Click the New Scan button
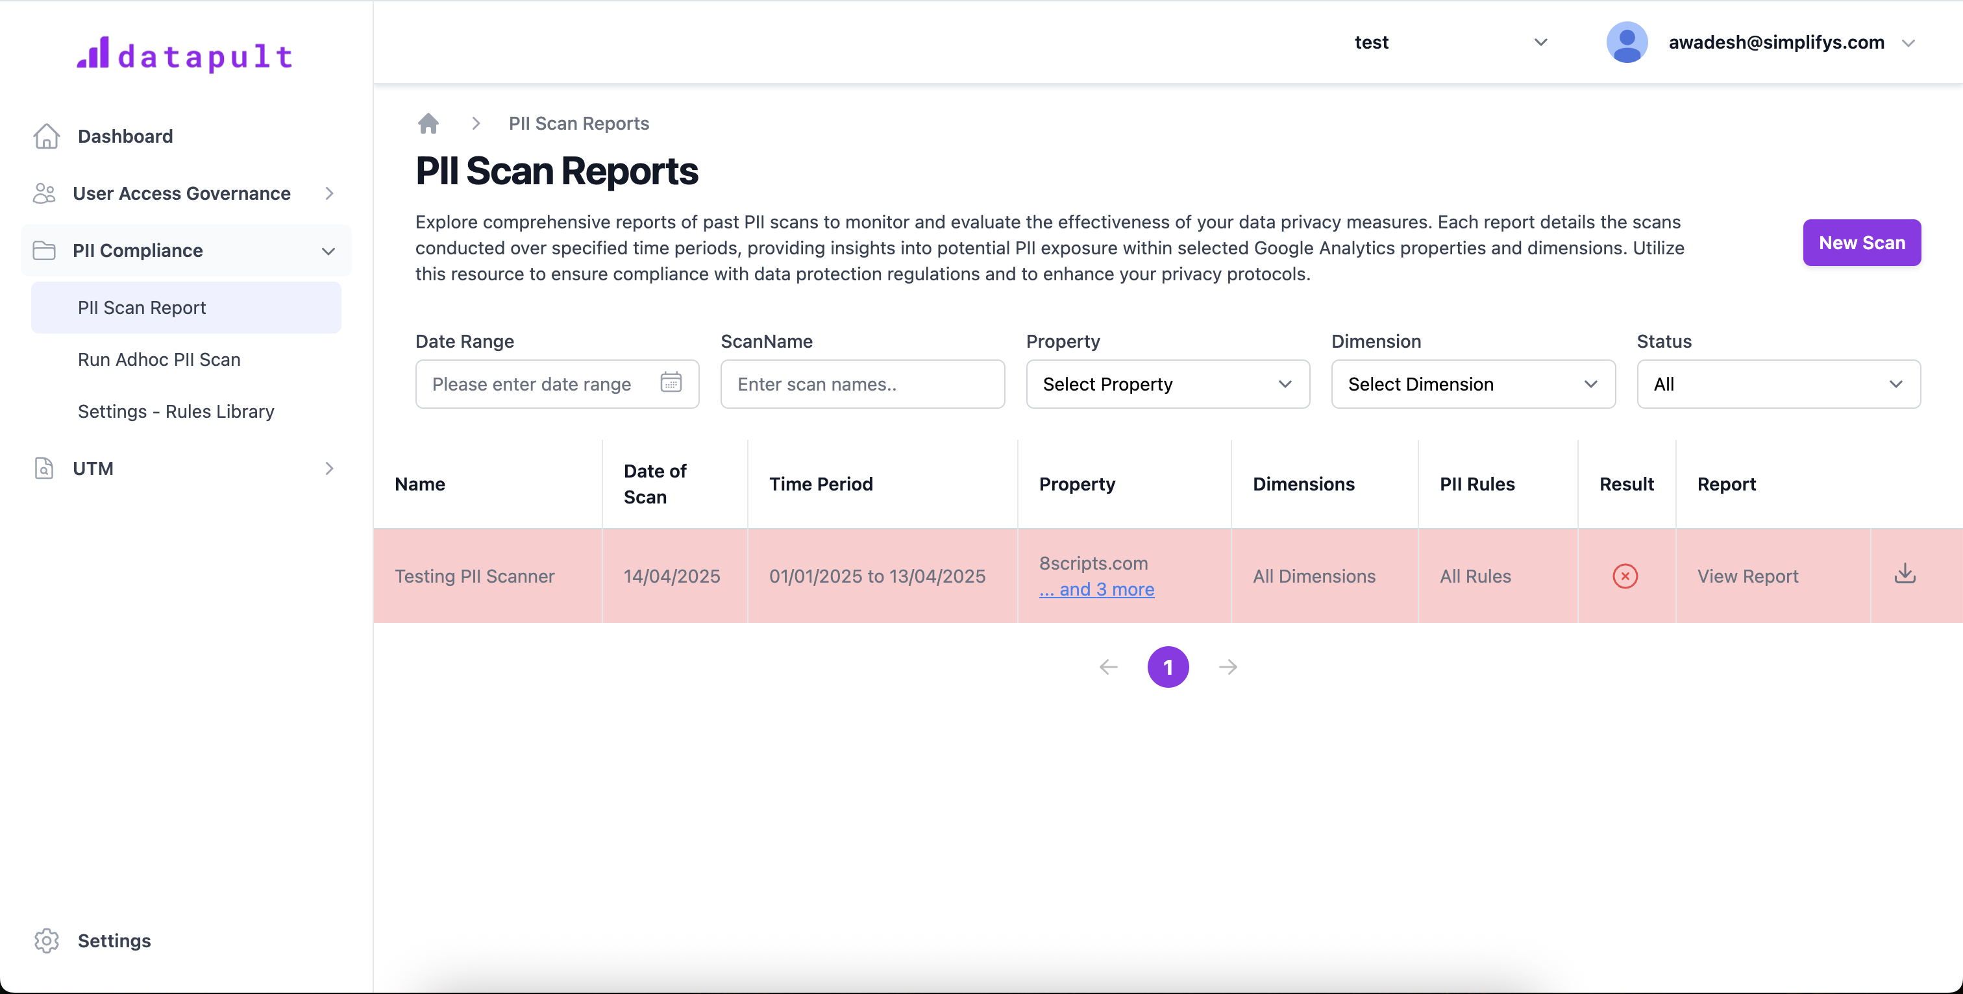The width and height of the screenshot is (1963, 994). (1862, 243)
